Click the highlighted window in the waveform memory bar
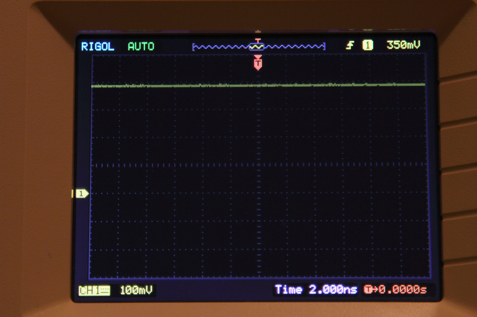Viewport: 477px width, 317px height. click(257, 46)
